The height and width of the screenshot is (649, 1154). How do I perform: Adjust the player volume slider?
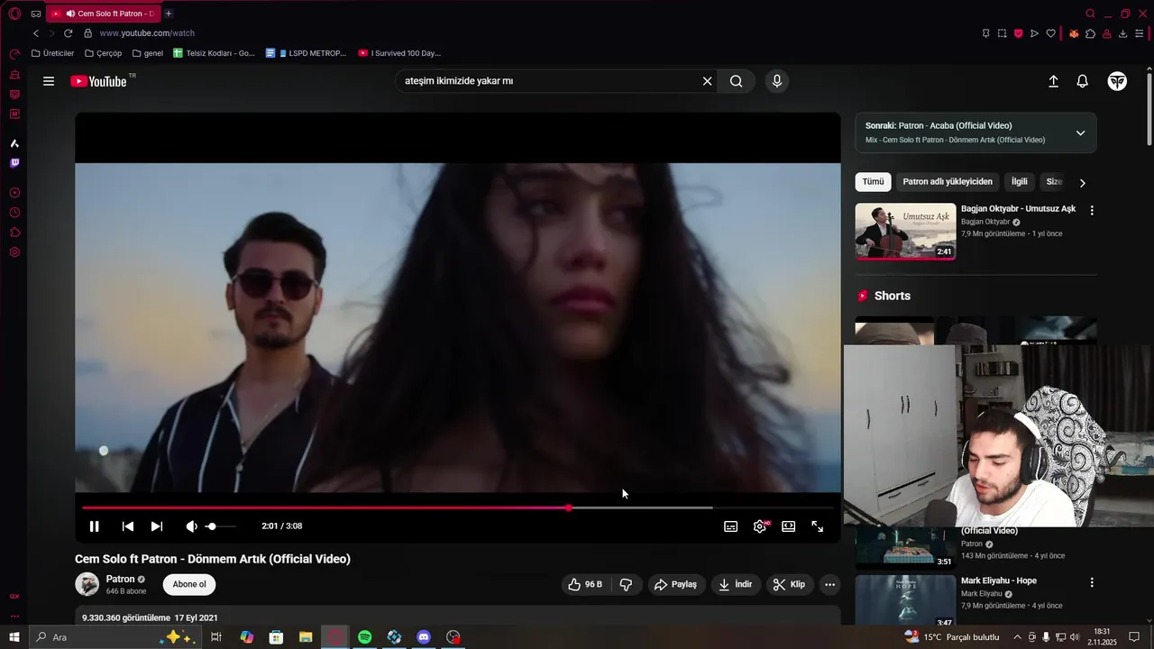(220, 526)
